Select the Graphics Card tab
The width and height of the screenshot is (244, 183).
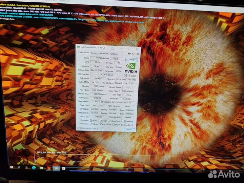[x=83, y=52]
